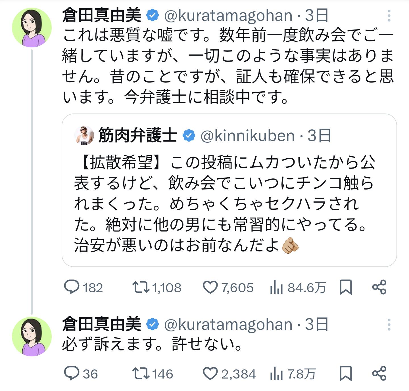409x391 pixels.
Task: Retweet the post with 146 retweets
Action: point(141,373)
